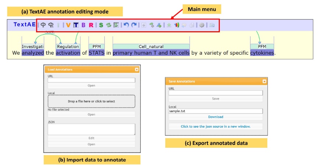Click the highlighted span 'activation'

(x=68, y=53)
